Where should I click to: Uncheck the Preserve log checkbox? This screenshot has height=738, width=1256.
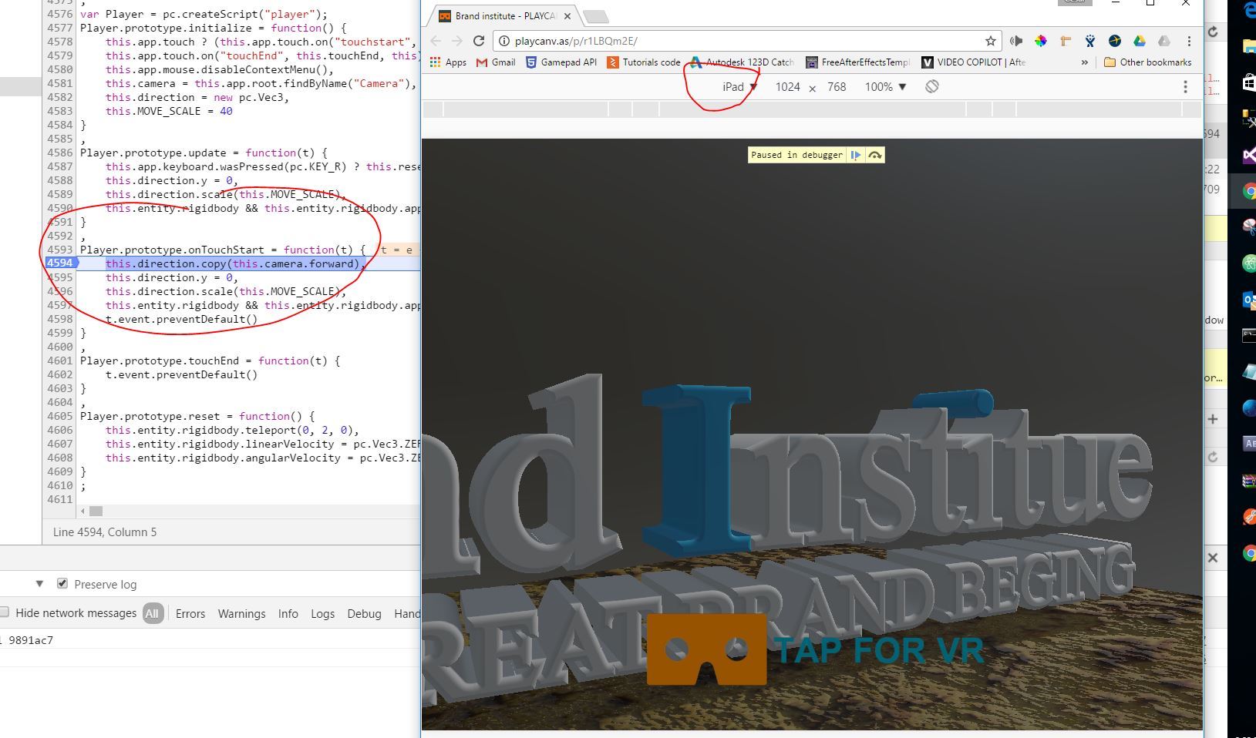click(x=62, y=584)
